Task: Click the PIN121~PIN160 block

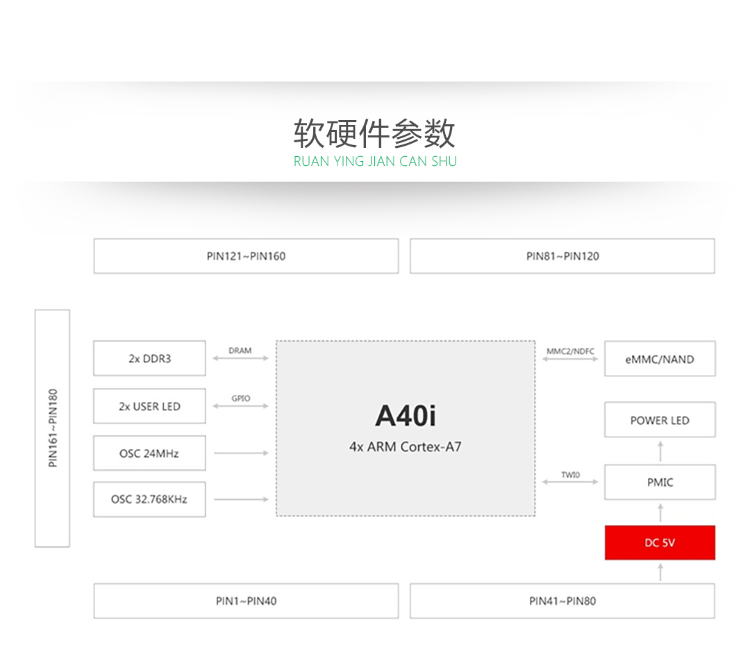Action: pyautogui.click(x=246, y=256)
